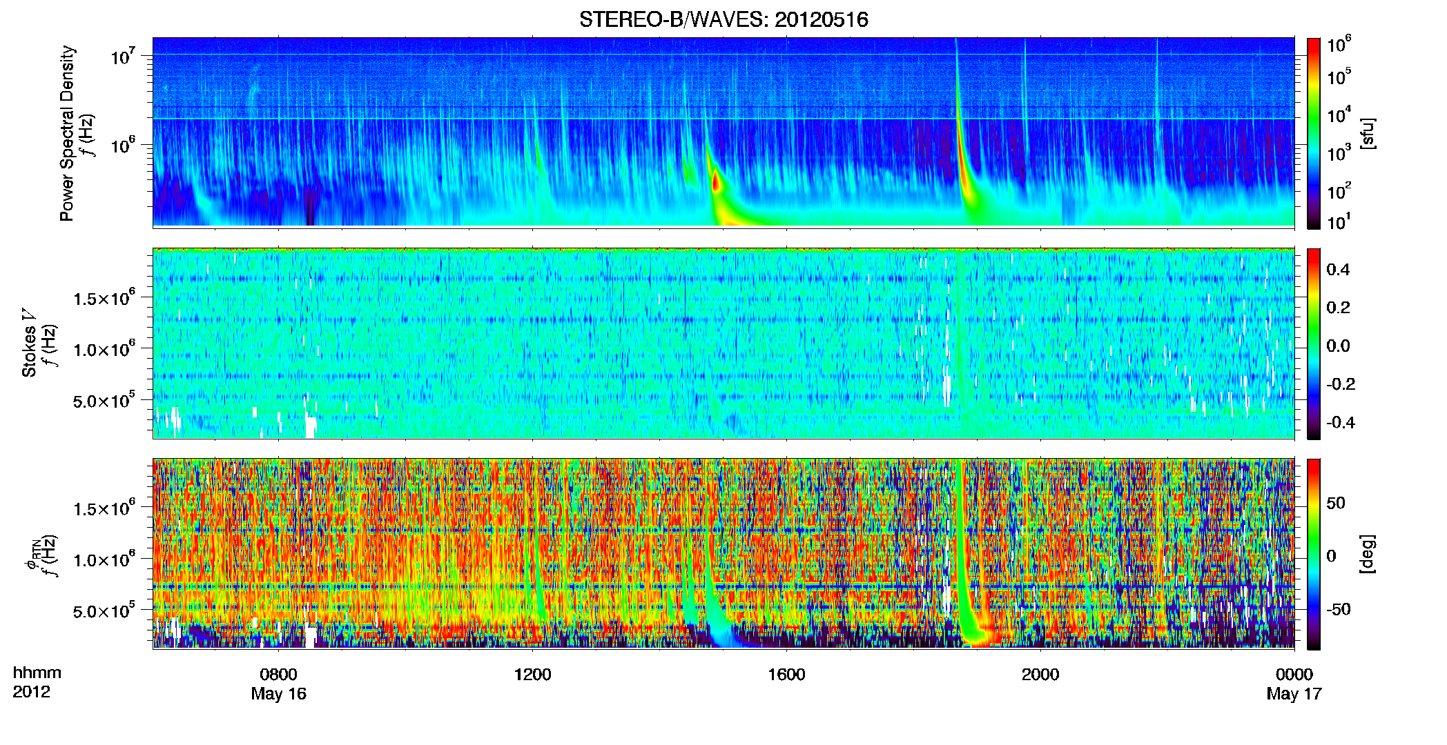Click the 'Stokes V' axis label

click(x=29, y=343)
